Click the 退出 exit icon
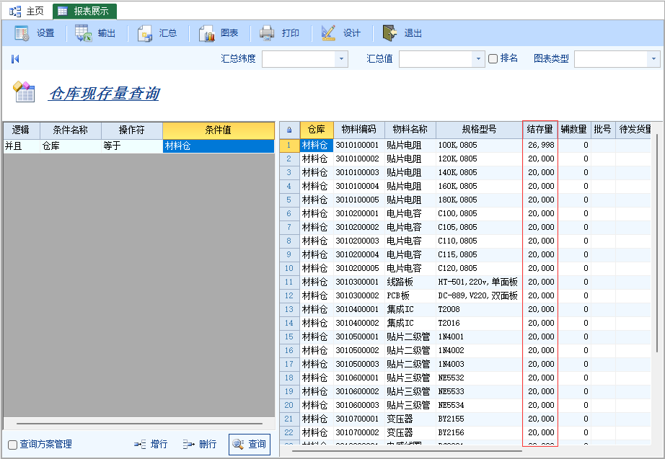The image size is (665, 459). pos(389,33)
